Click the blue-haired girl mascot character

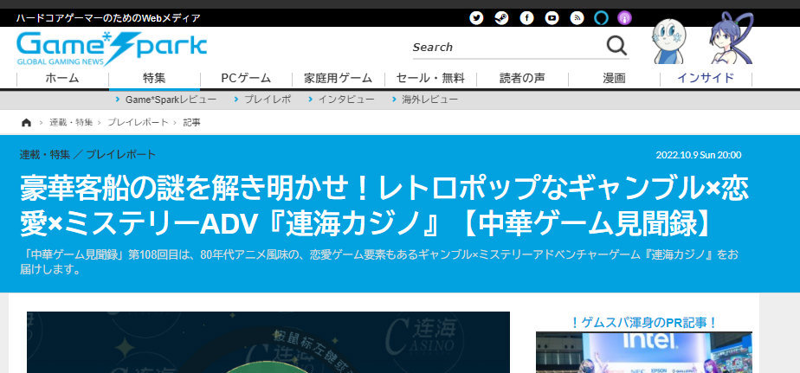pos(730,38)
